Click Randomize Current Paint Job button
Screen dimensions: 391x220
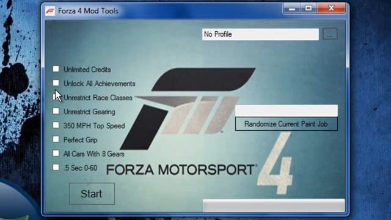(287, 124)
